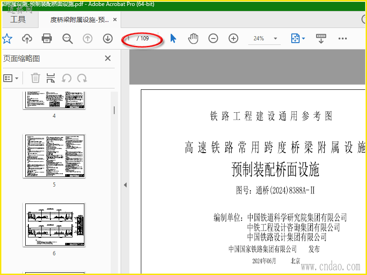Select the 度桥梁附属设施 document tab
Screen dimensions: 367x275
click(79, 20)
